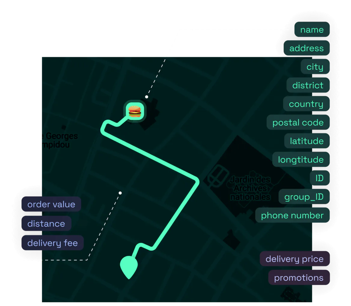Click the 'delivery fee' tag
The width and height of the screenshot is (351, 306).
click(x=53, y=243)
